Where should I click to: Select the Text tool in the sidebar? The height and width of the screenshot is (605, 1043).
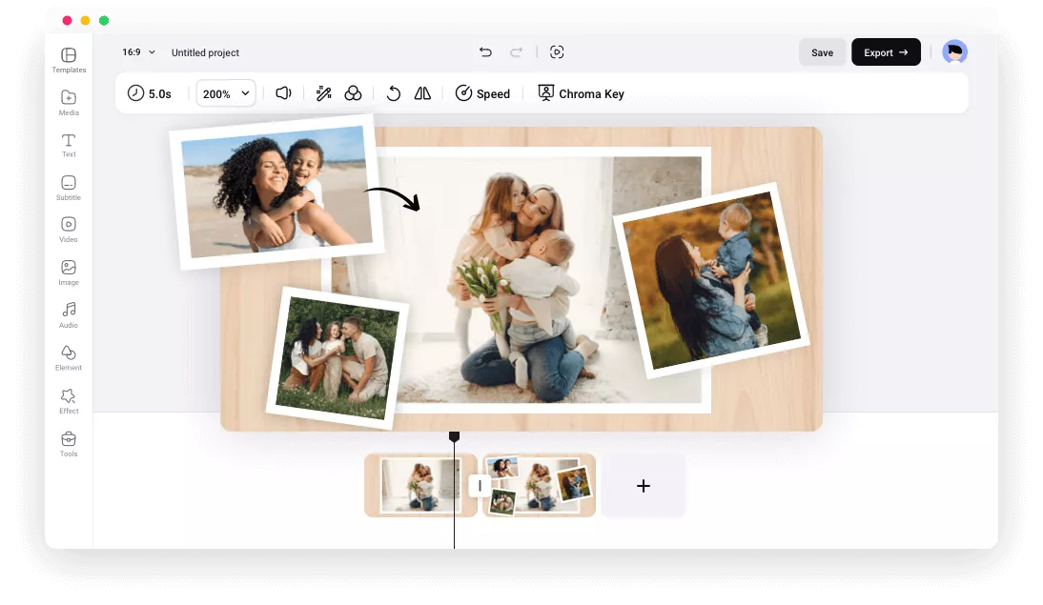point(68,145)
